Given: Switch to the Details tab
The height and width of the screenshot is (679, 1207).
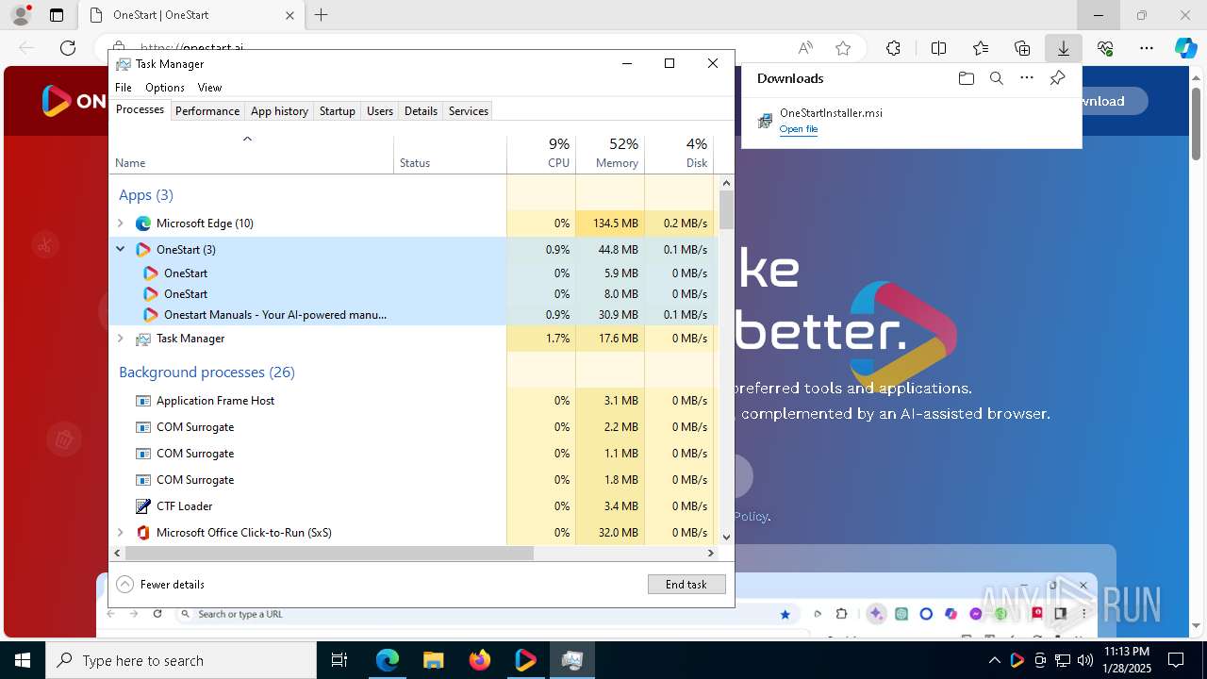Looking at the screenshot, I should click(x=421, y=111).
